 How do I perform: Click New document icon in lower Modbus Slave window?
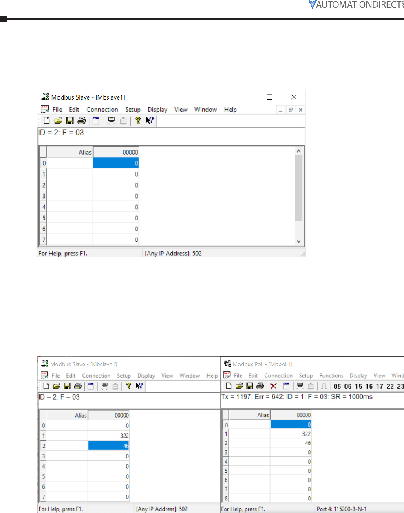pyautogui.click(x=46, y=386)
